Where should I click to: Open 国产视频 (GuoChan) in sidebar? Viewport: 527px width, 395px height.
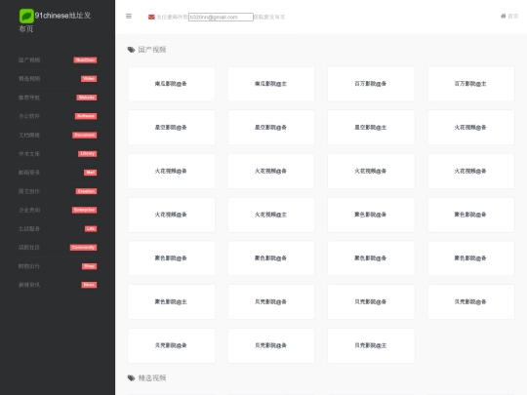coord(58,60)
